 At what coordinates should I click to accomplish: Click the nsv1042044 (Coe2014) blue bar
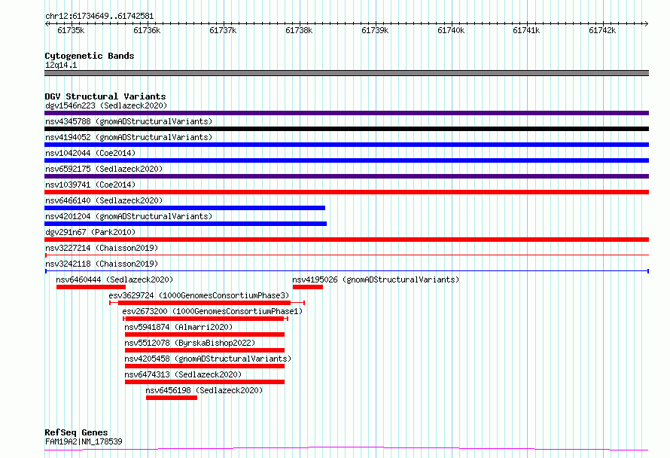coord(346,160)
